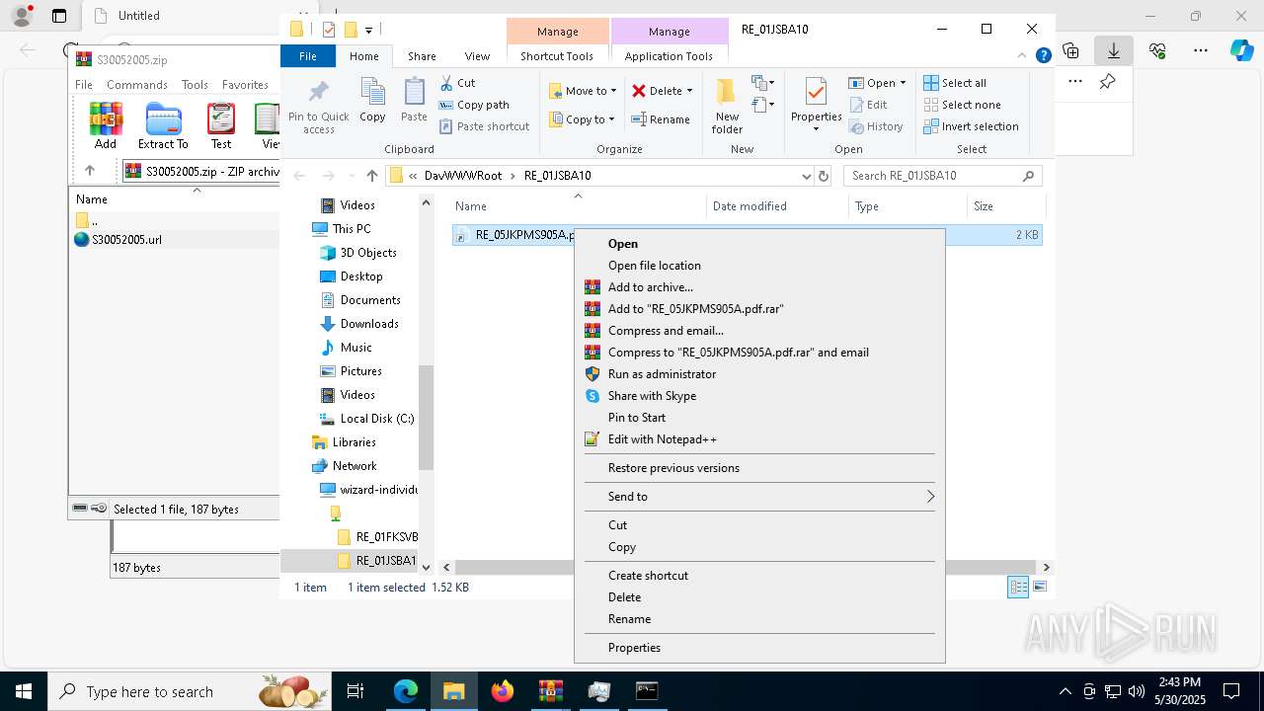This screenshot has height=711, width=1264.
Task: Open the Properties dropdown arrow in ribbon
Action: tap(816, 129)
